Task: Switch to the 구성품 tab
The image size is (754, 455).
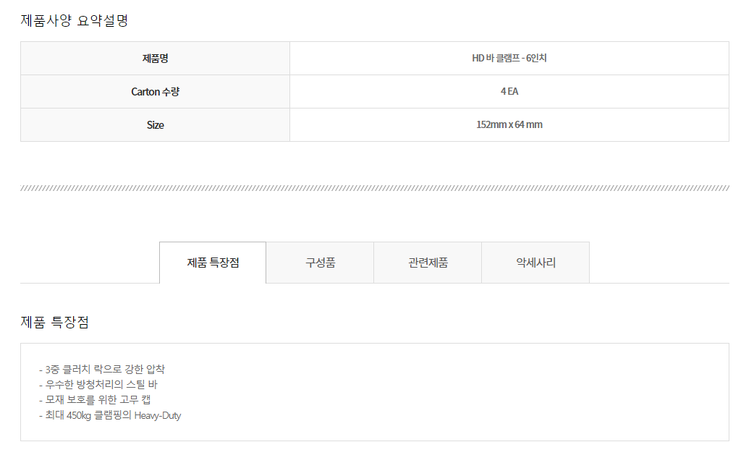Action: [321, 263]
